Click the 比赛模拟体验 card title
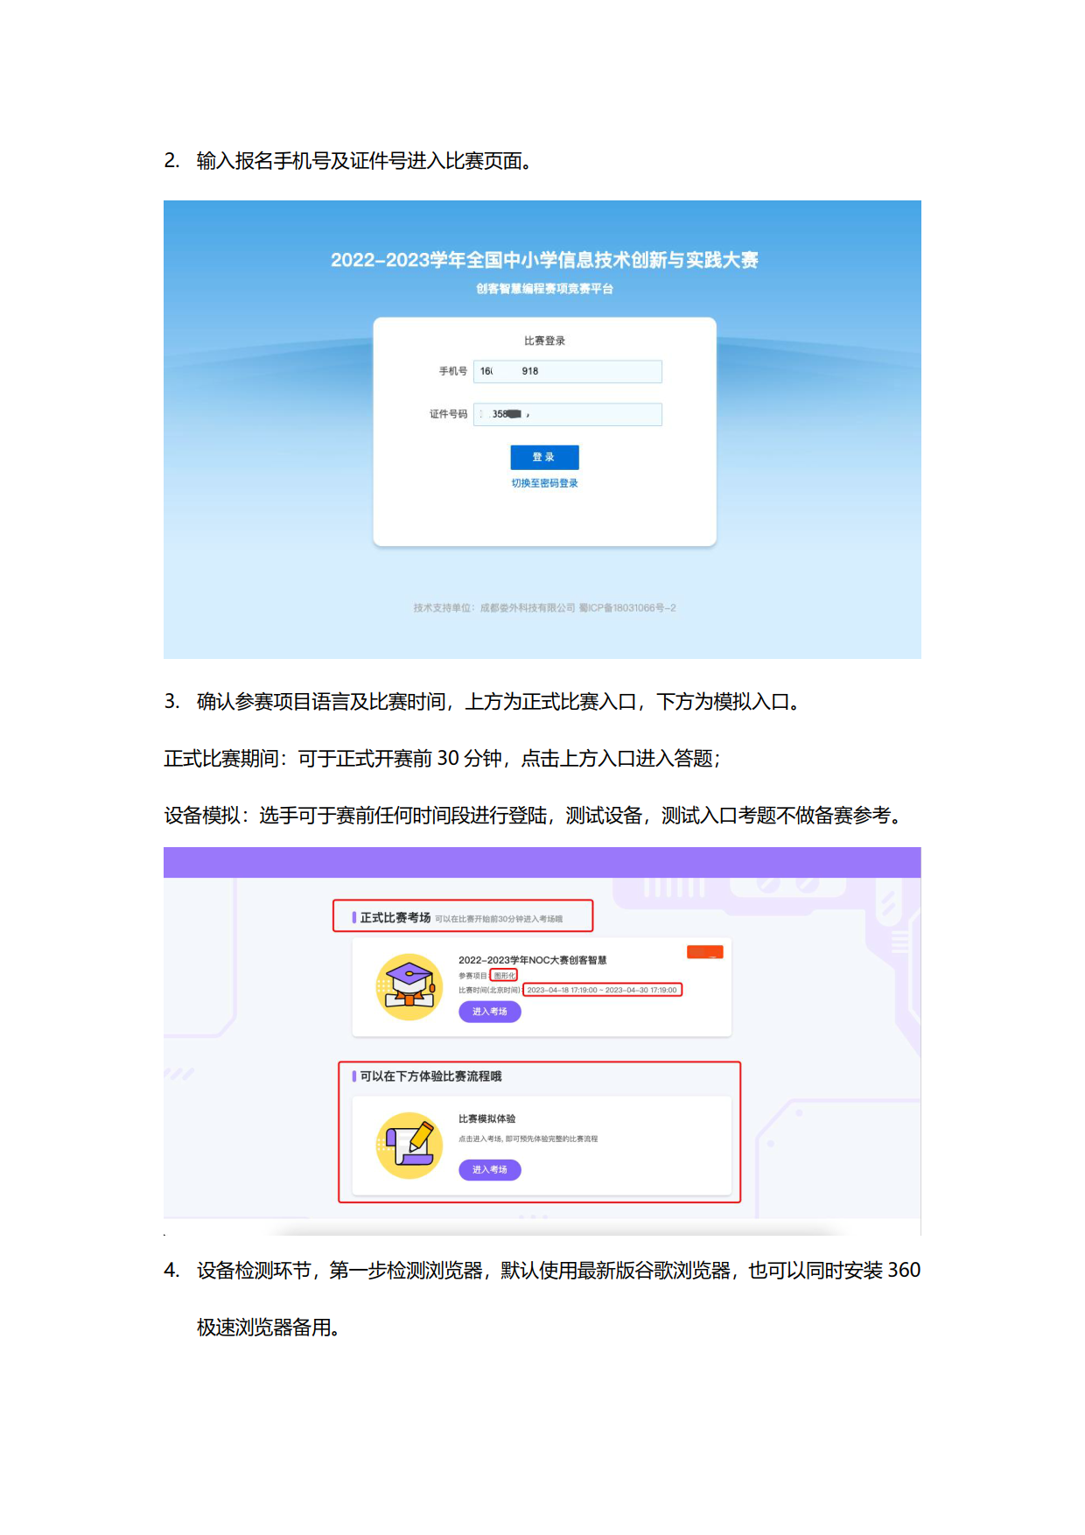 tap(486, 1118)
